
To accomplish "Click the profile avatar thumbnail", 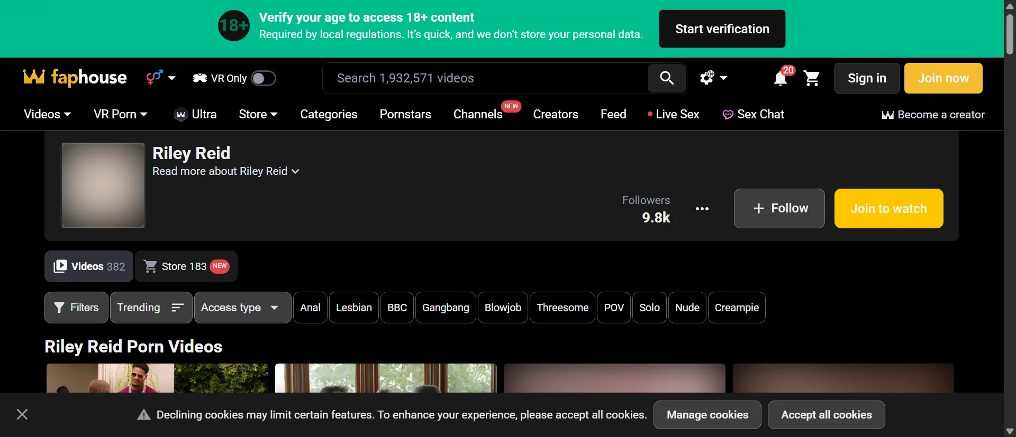I will (x=103, y=185).
